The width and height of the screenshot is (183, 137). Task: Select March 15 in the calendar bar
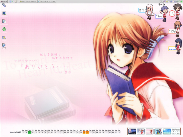point(68,132)
